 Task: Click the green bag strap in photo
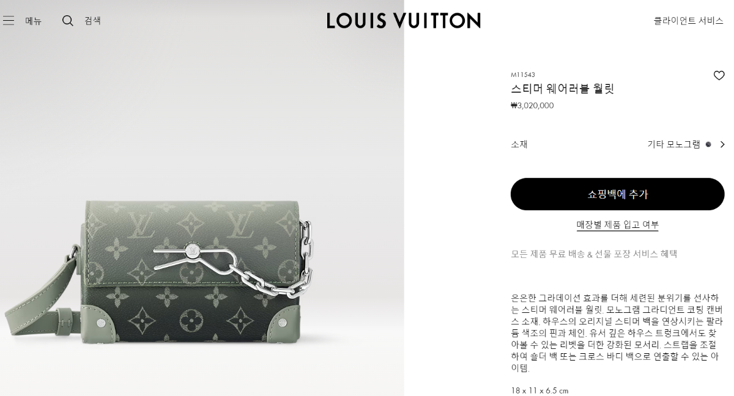point(40,293)
